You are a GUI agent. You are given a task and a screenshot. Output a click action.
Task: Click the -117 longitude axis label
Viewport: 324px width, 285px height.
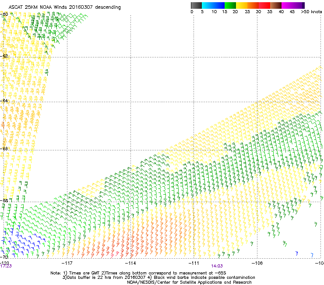(67, 263)
